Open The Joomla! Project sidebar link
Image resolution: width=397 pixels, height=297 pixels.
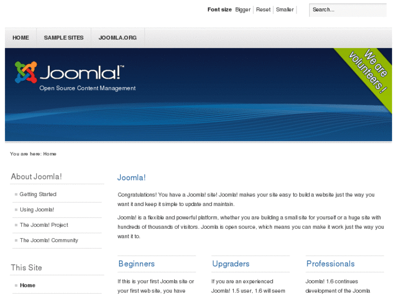click(44, 225)
